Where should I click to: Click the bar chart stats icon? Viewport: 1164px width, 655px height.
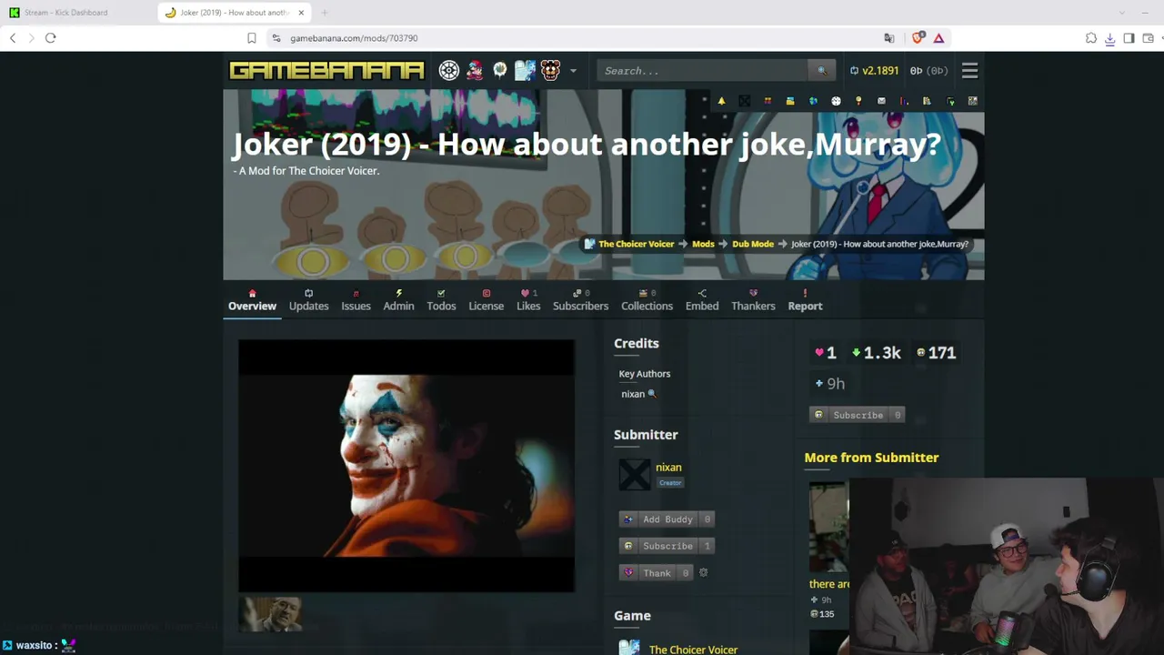tap(904, 101)
